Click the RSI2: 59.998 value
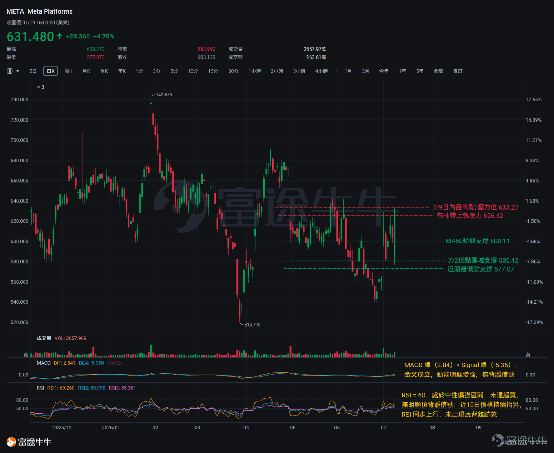Image resolution: width=554 pixels, height=453 pixels. click(91, 388)
